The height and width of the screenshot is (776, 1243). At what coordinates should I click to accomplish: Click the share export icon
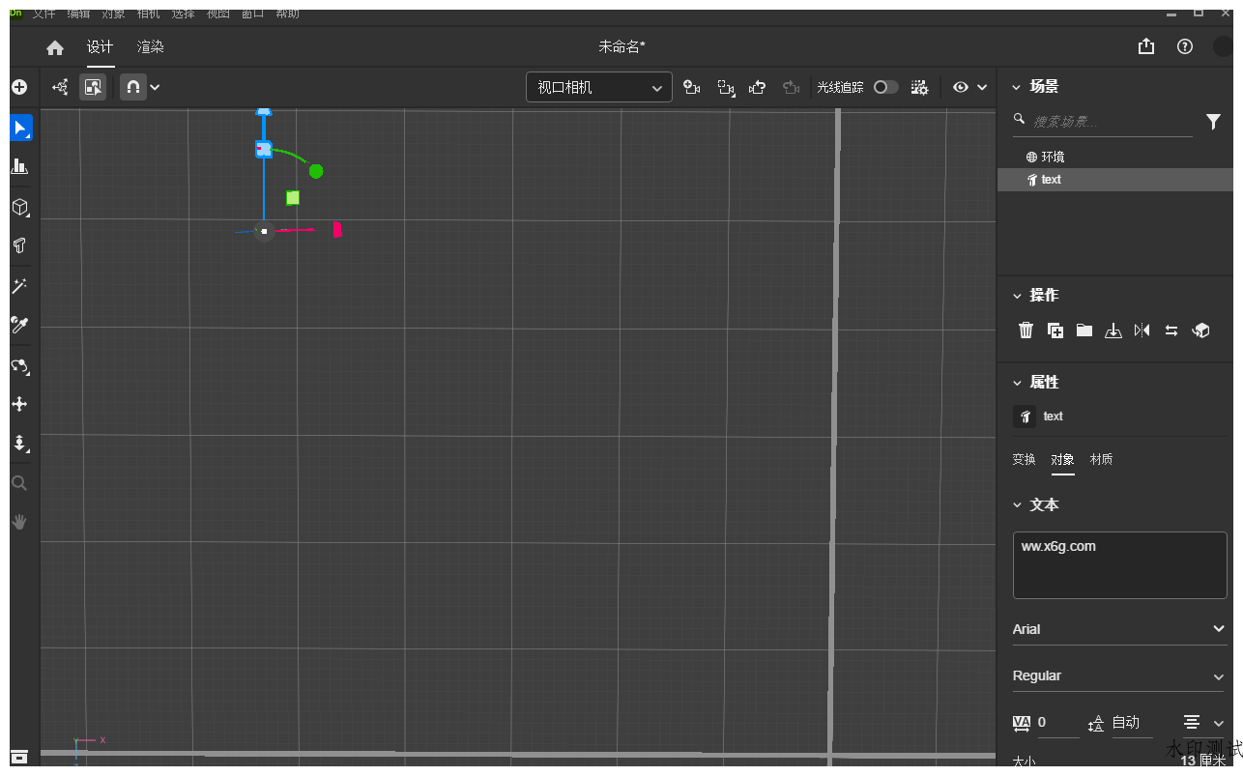tap(1146, 46)
